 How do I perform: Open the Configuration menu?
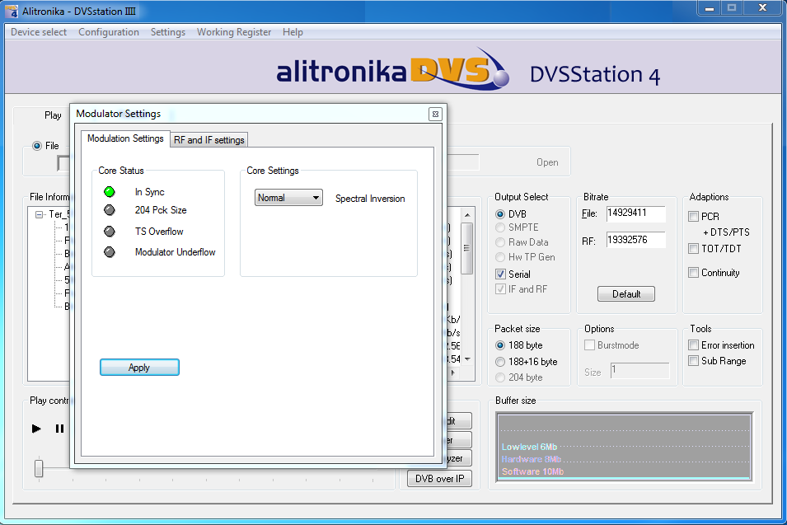pos(109,32)
